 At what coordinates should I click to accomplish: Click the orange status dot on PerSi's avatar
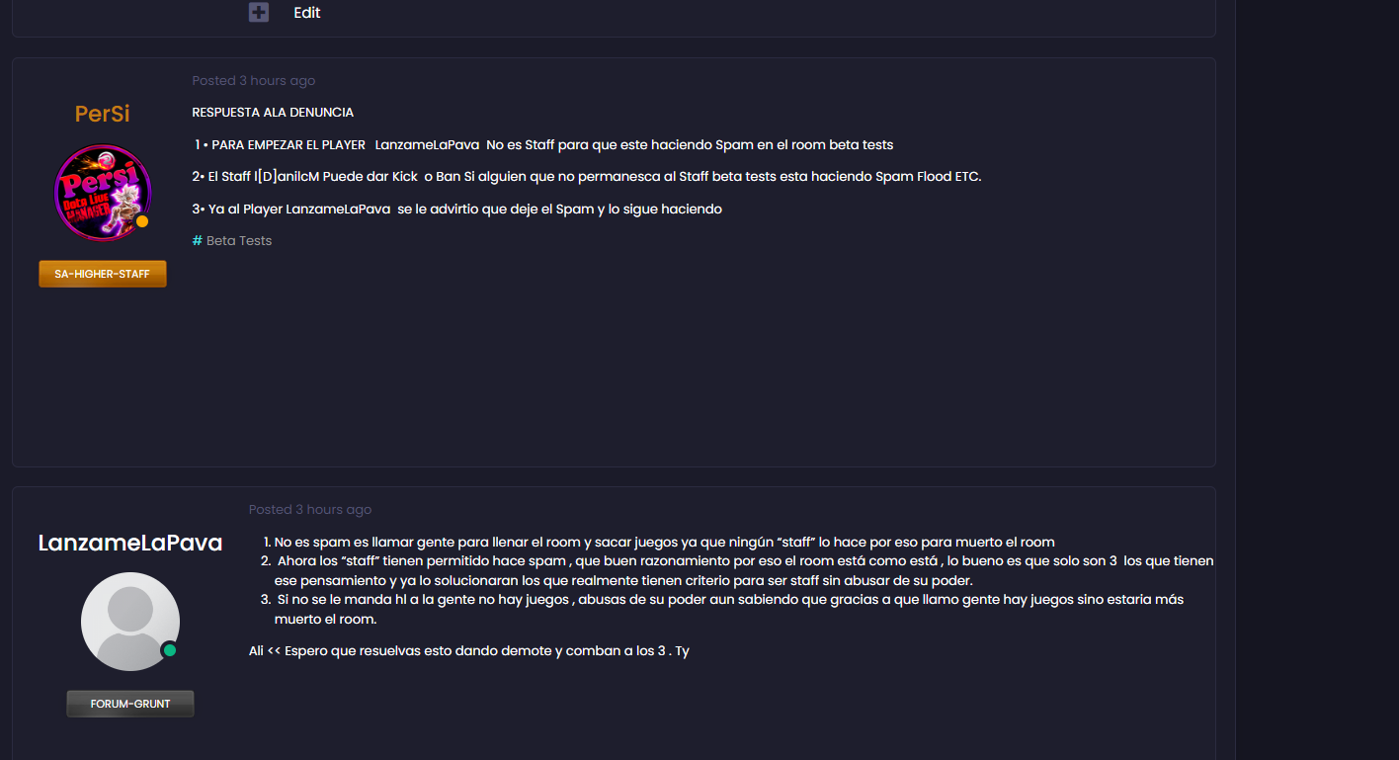[x=142, y=221]
